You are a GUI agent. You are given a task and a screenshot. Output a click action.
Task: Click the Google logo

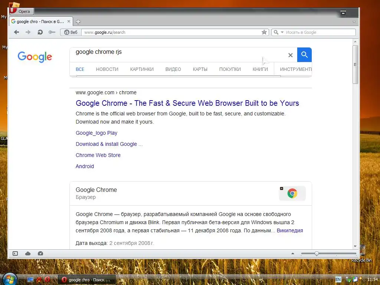pos(35,57)
